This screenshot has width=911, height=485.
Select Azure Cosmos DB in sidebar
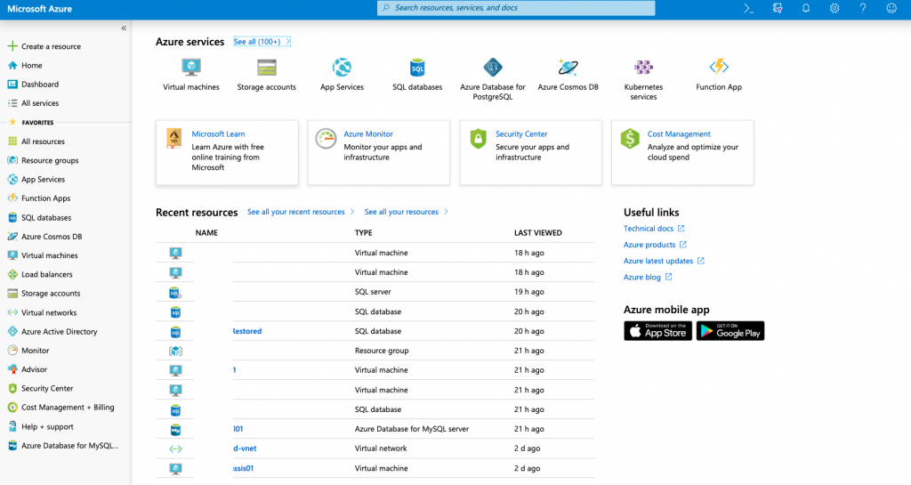51,237
